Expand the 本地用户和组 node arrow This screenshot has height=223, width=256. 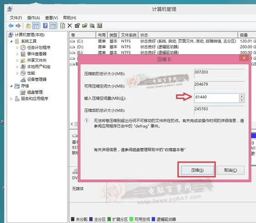tap(17, 67)
